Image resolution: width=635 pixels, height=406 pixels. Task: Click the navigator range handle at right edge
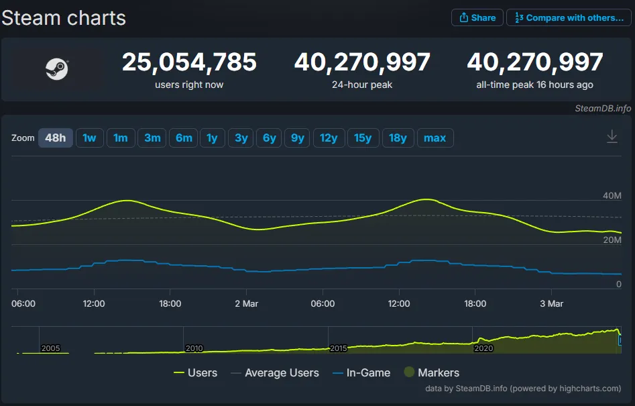click(620, 341)
